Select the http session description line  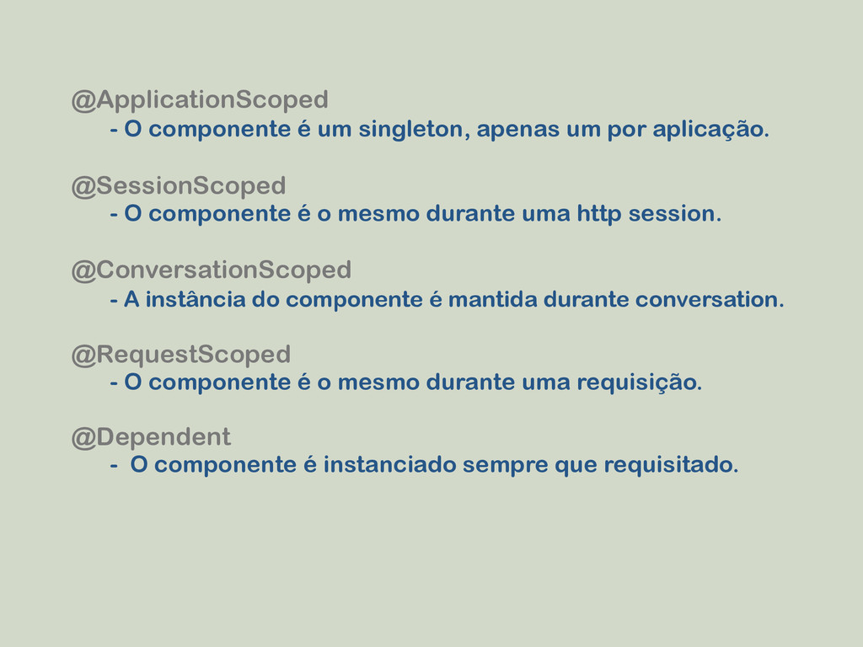point(415,214)
